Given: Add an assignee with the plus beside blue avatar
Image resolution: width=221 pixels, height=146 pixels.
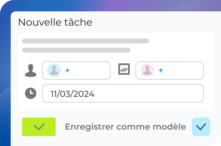Looking at the screenshot, I should (67, 71).
